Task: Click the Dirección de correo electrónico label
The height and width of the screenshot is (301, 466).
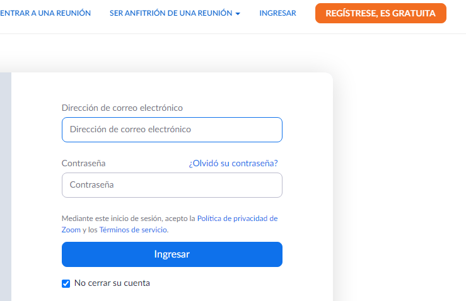Action: (122, 108)
